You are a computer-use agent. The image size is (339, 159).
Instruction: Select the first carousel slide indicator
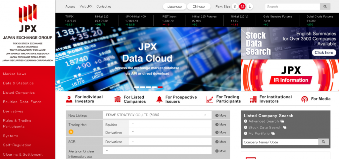tap(137, 87)
